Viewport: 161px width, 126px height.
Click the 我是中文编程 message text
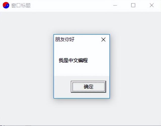pyautogui.click(x=73, y=60)
